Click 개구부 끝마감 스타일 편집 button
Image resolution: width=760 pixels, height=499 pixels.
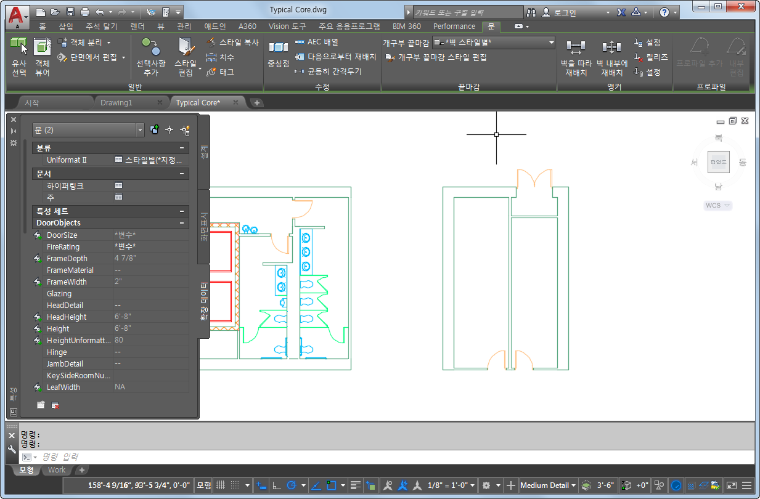pyautogui.click(x=436, y=57)
